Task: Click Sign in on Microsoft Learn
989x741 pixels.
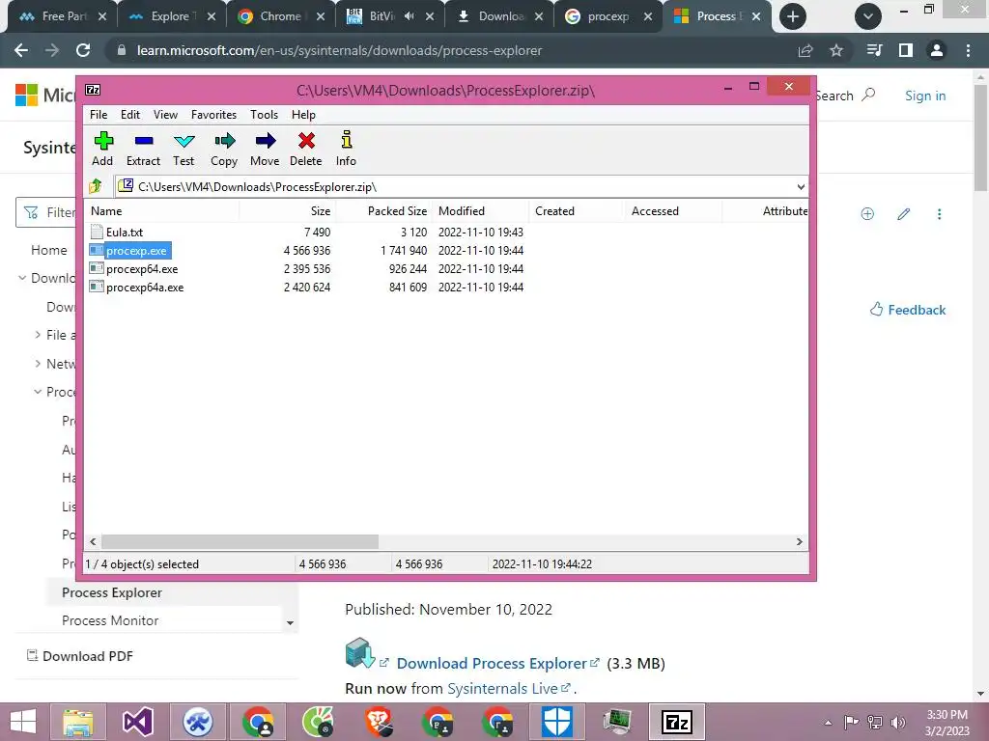Action: point(925,96)
